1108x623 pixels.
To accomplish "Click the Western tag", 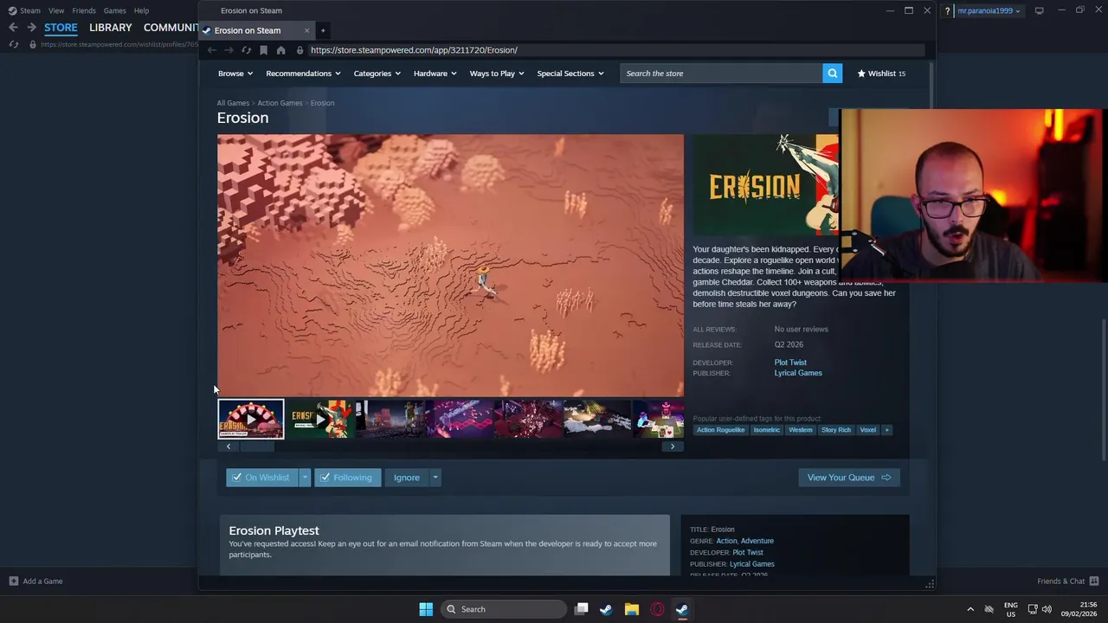I will pos(801,430).
